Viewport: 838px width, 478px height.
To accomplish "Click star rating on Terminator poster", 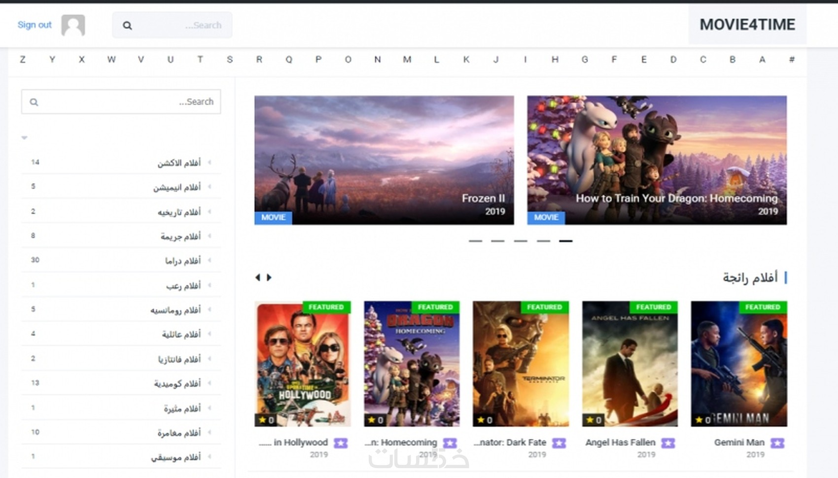I will [x=484, y=420].
